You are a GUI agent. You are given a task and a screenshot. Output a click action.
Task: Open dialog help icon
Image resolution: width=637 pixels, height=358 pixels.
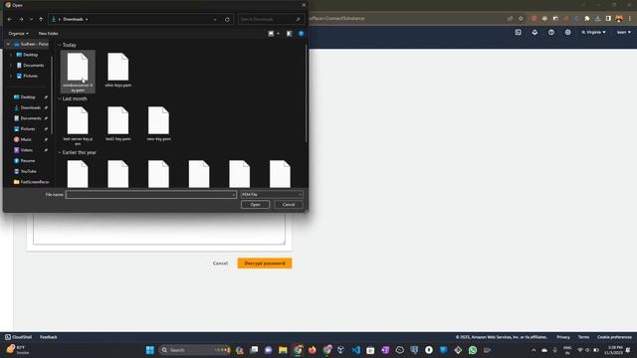click(x=301, y=34)
